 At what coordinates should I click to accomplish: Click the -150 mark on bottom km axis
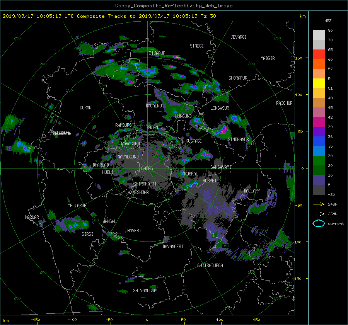[35, 320]
